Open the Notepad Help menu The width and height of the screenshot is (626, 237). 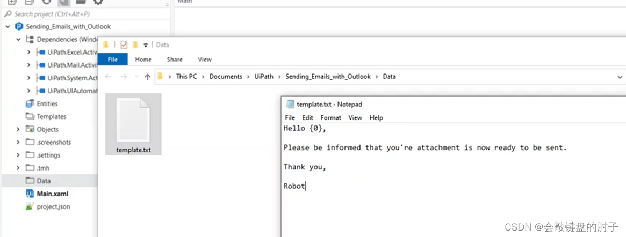pos(376,117)
